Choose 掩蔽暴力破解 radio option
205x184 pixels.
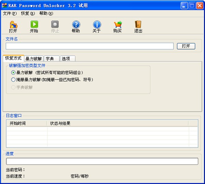coord(13,80)
